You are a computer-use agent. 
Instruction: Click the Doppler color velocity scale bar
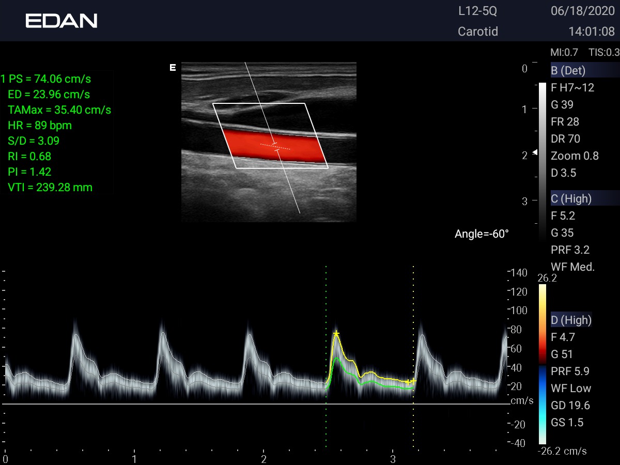(542, 364)
